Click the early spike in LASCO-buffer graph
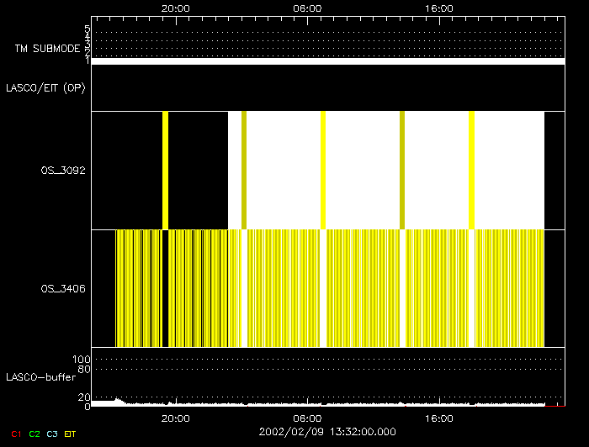 click(x=119, y=401)
